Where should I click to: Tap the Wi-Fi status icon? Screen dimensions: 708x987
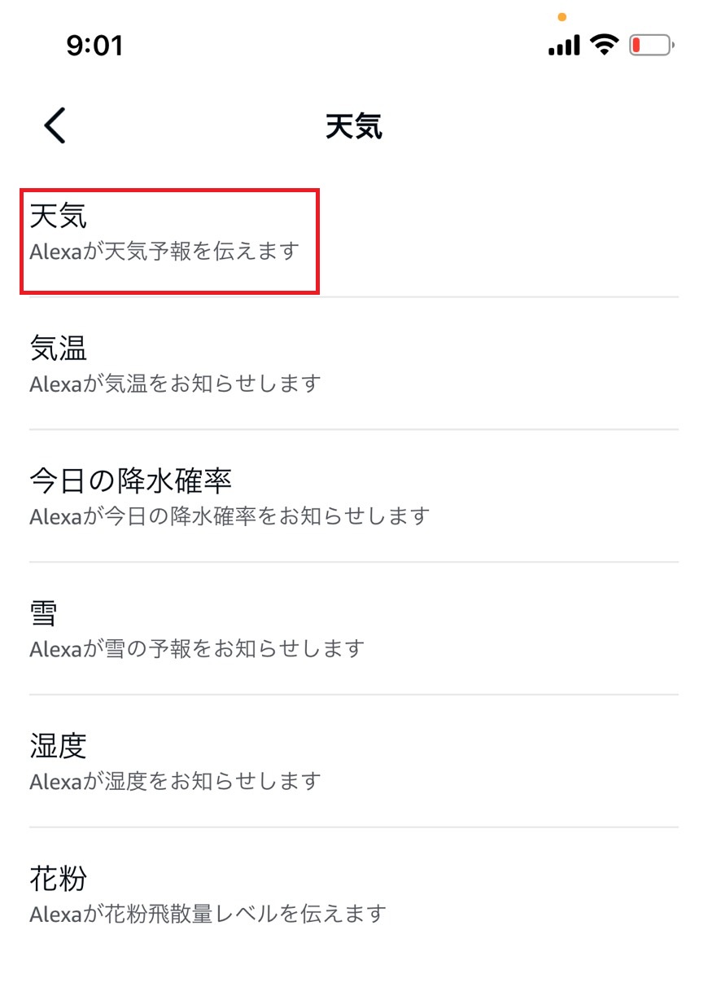tap(605, 44)
